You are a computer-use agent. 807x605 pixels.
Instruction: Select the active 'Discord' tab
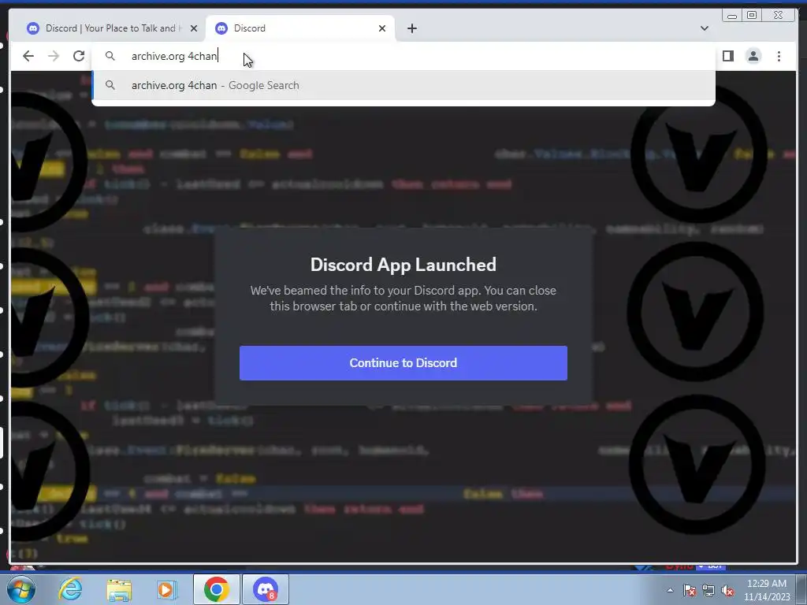[300, 28]
